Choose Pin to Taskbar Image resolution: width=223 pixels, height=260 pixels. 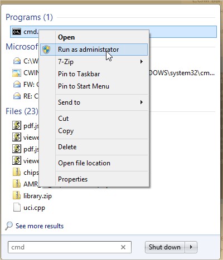79,74
